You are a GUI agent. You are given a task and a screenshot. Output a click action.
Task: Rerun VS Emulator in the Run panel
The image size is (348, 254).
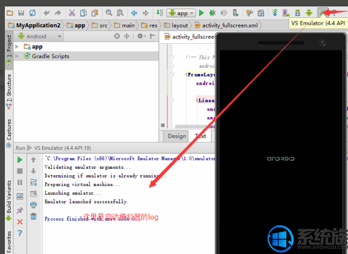coord(20,160)
